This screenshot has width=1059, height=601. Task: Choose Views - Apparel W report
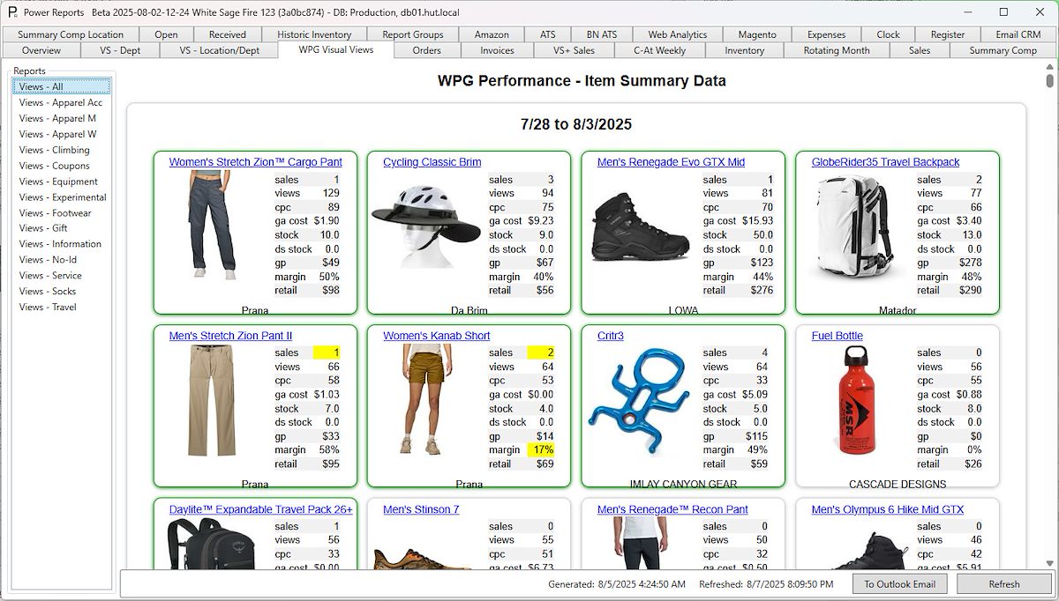[61, 134]
